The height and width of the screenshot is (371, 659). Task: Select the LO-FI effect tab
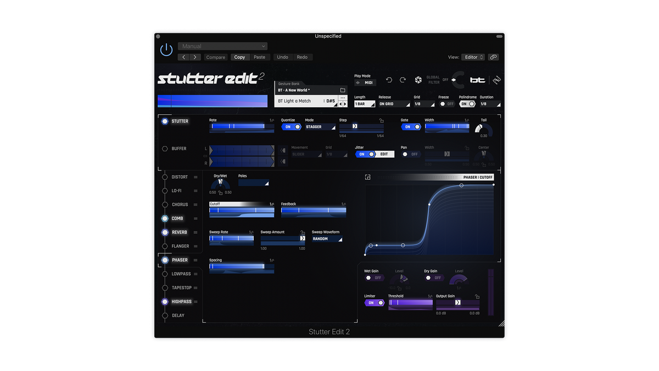tap(176, 191)
